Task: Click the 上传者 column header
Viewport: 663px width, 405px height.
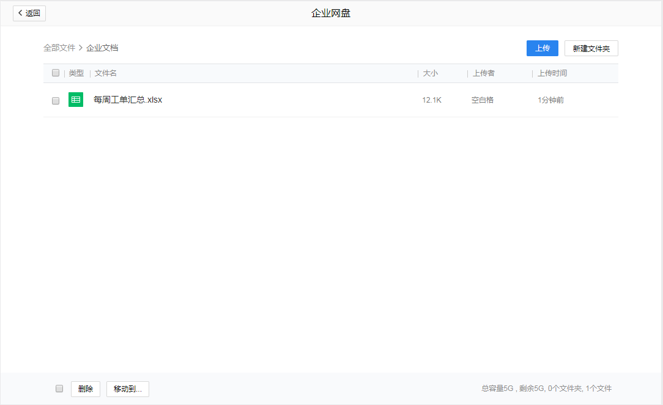Action: (484, 73)
